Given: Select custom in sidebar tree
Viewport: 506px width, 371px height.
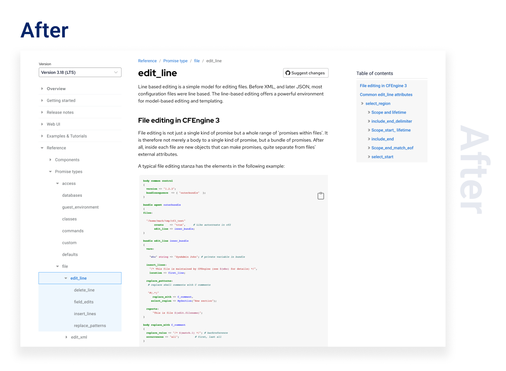Looking at the screenshot, I should pyautogui.click(x=69, y=243).
